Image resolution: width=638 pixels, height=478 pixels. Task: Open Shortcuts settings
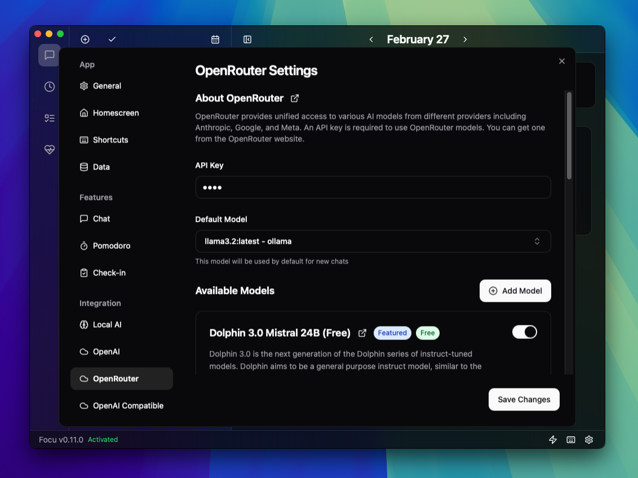[x=122, y=140]
